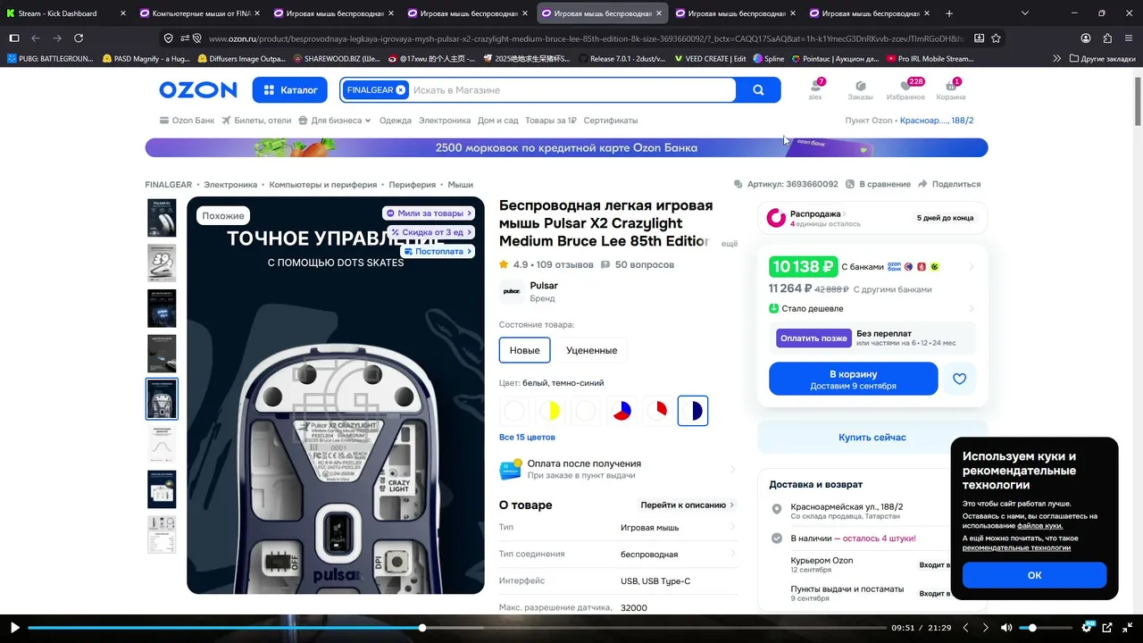Add the mouse with В корзину button

click(853, 379)
